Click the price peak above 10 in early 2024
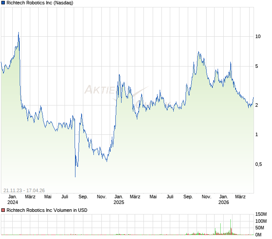This screenshot has height=239, width=272. (x=18, y=33)
